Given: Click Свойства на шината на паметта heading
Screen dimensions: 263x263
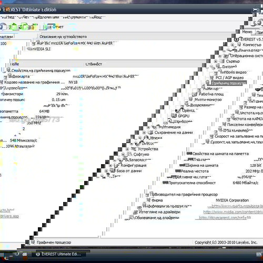Looking at the screenshot, I should (x=220, y=154).
